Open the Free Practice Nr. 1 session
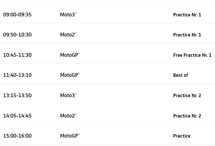 tap(192, 55)
